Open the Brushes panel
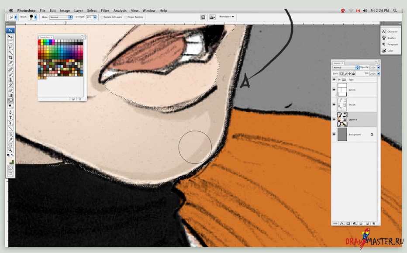Viewport: 407px width, 253px height. point(390,38)
